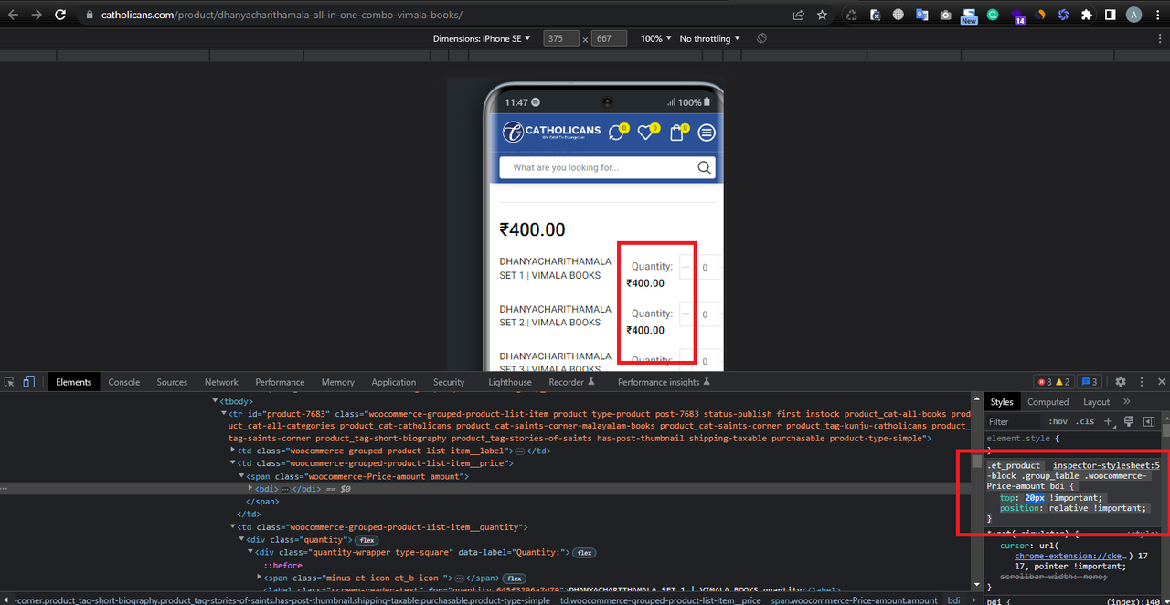Image resolution: width=1170 pixels, height=605 pixels.
Task: Collapse the td list-item__price node
Action: [233, 463]
